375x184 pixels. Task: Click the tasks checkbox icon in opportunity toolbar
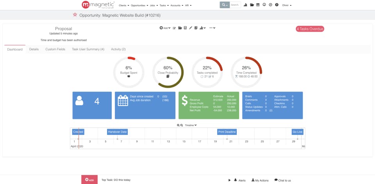[174, 28]
